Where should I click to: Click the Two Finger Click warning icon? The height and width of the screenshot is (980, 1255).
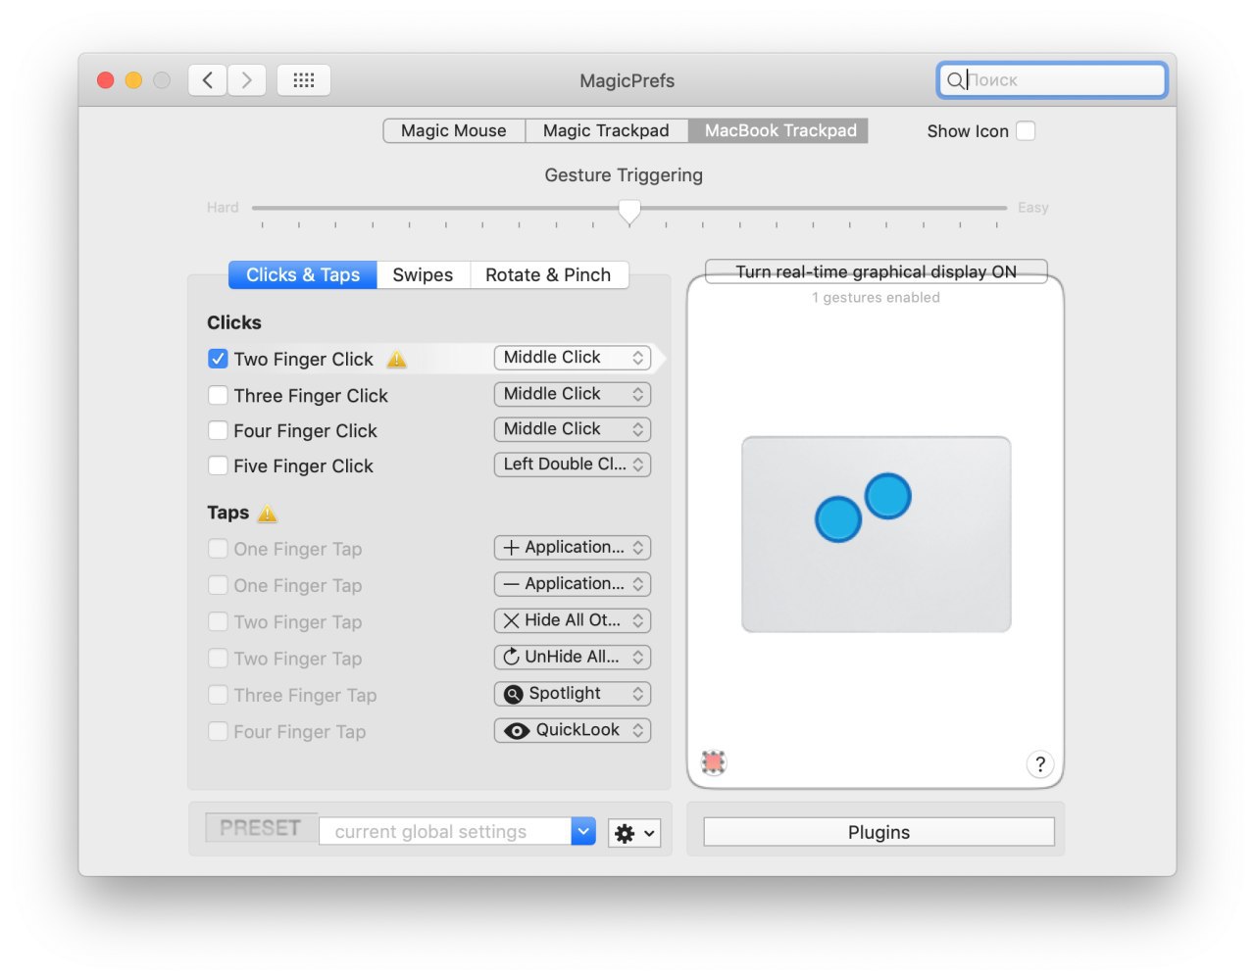click(x=396, y=360)
